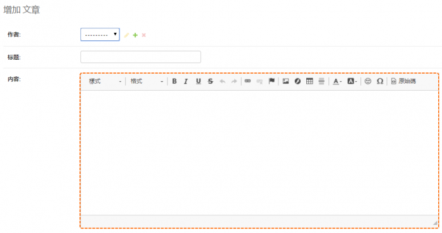This screenshot has width=442, height=233.
Task: Insert a table into the editor
Action: pyautogui.click(x=309, y=81)
